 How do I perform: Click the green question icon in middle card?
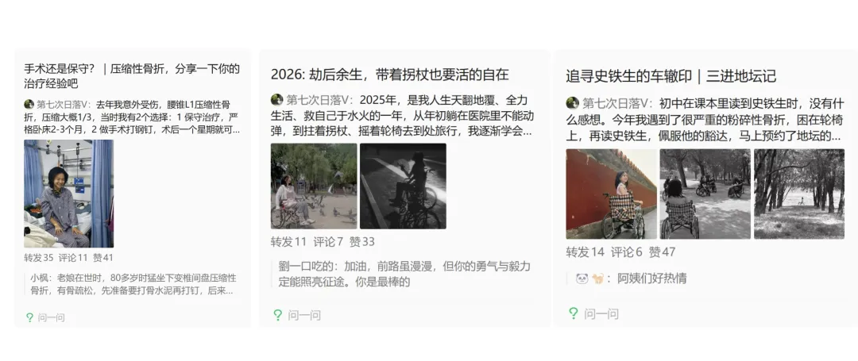[x=278, y=314]
